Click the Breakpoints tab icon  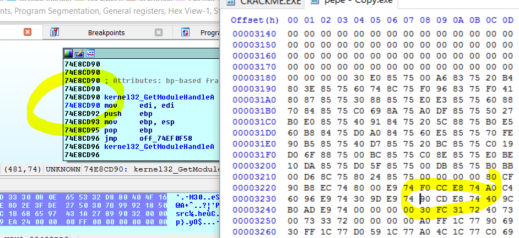pos(55,32)
